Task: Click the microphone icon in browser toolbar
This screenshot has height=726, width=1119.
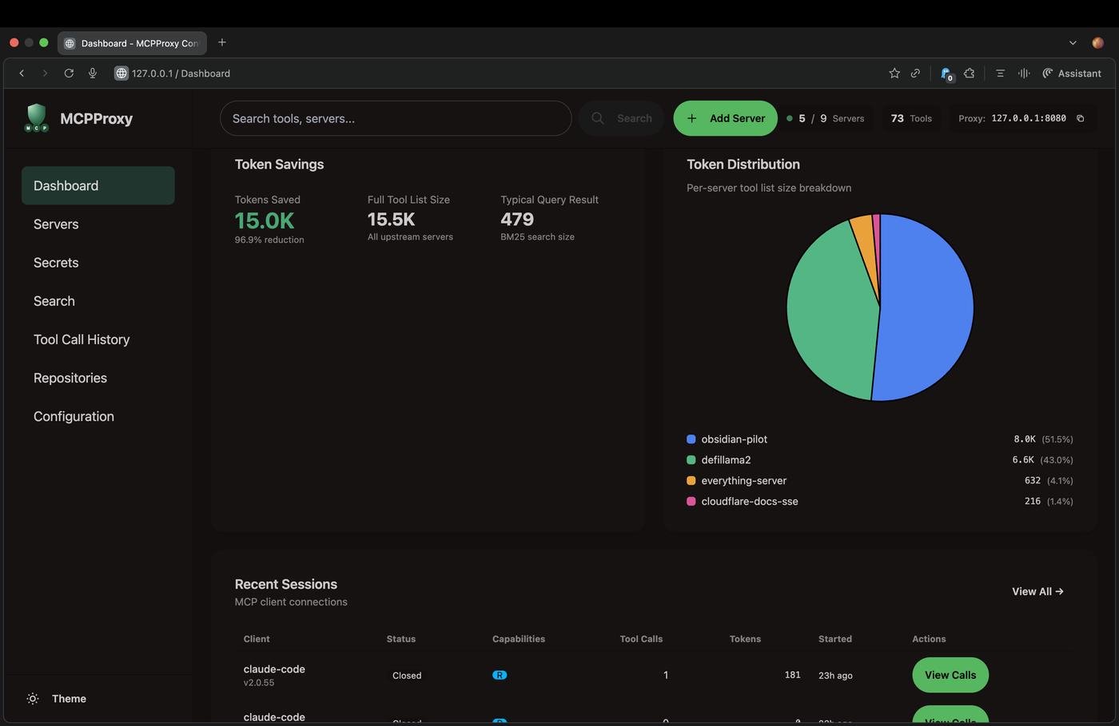Action: (93, 73)
